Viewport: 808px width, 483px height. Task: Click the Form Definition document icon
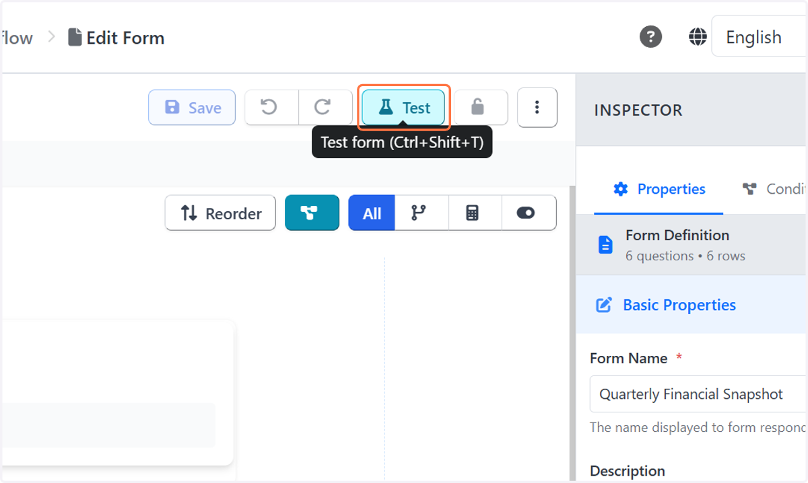[x=605, y=245]
